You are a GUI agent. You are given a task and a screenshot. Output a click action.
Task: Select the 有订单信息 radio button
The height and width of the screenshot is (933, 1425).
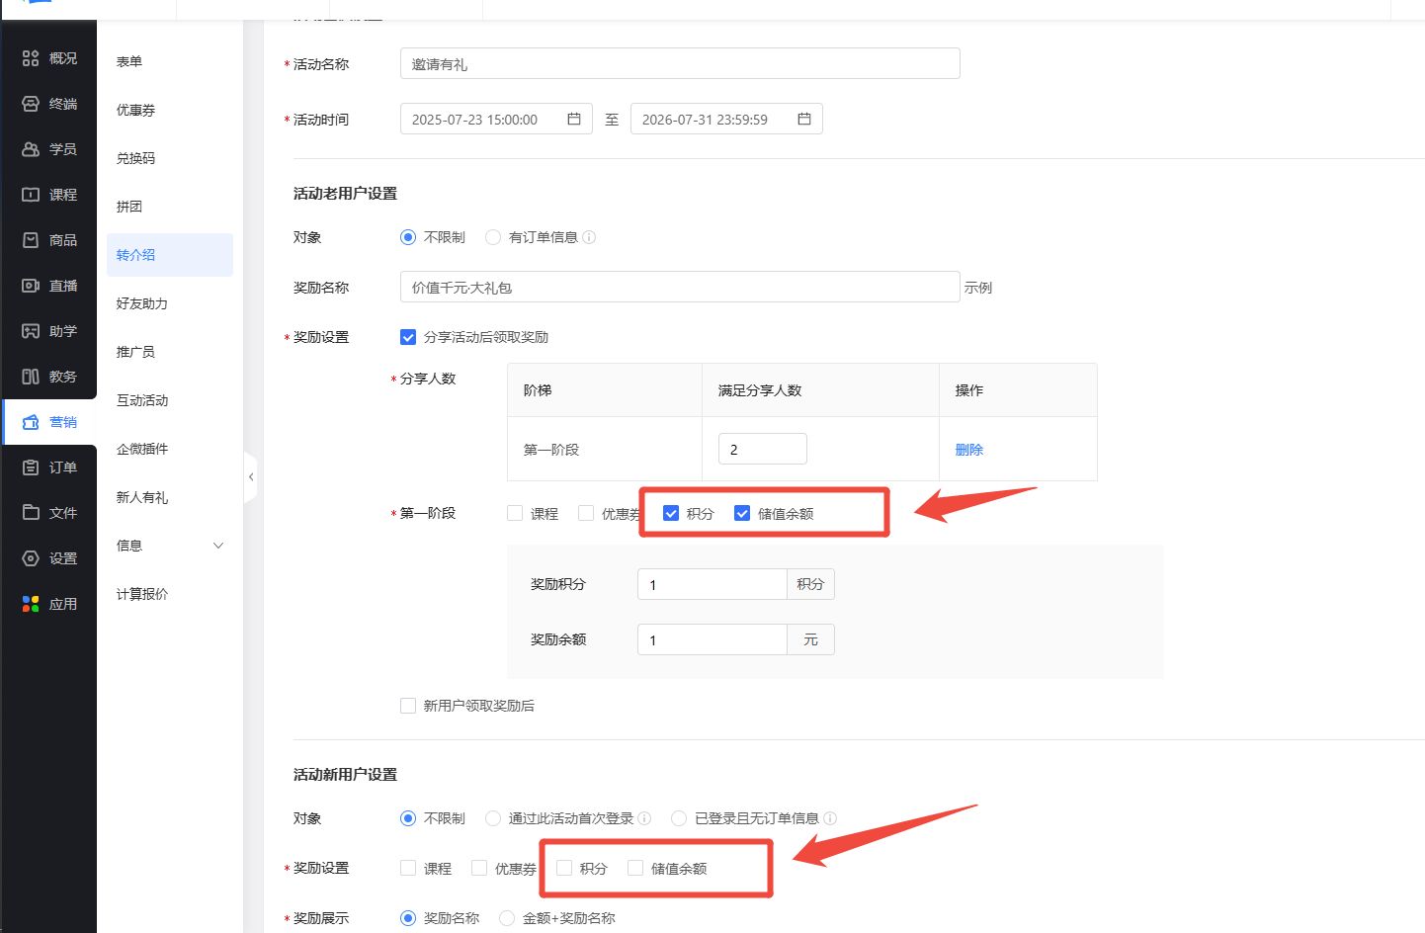pyautogui.click(x=493, y=237)
